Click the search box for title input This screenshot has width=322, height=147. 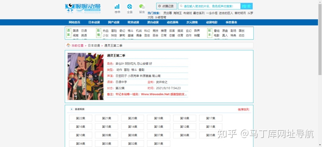pos(209,6)
